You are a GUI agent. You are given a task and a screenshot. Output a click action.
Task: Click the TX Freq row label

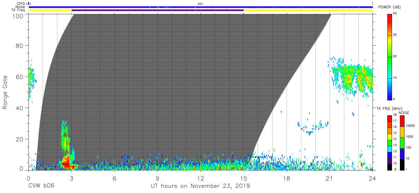18,10
